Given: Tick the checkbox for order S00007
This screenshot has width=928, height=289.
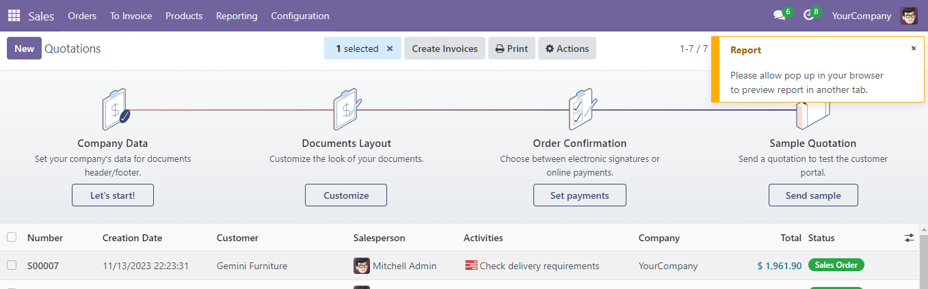Looking at the screenshot, I should pyautogui.click(x=12, y=266).
